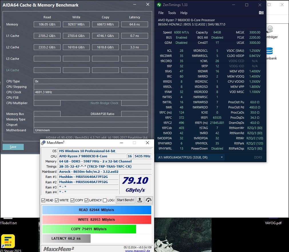Expand the A1: MRX5U640A77P32G module dropdown
289x252 pixels.
click(190, 157)
